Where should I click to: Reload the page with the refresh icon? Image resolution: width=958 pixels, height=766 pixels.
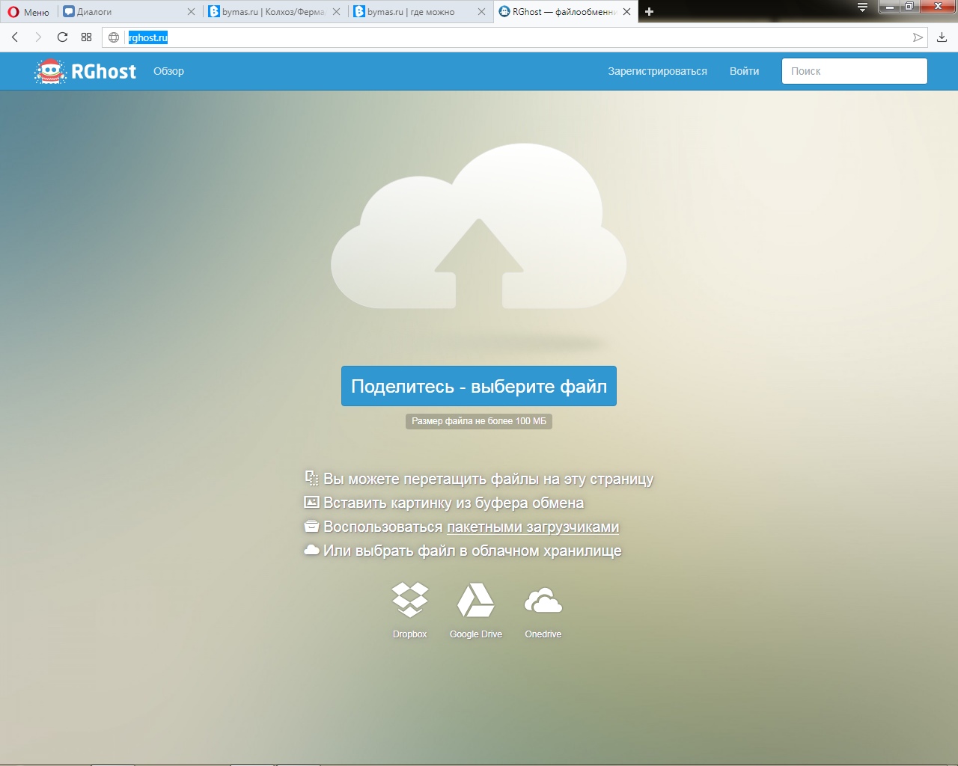click(63, 37)
